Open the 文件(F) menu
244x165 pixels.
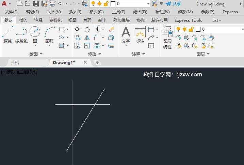11,12
